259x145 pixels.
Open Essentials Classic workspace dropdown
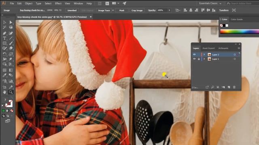point(210,3)
